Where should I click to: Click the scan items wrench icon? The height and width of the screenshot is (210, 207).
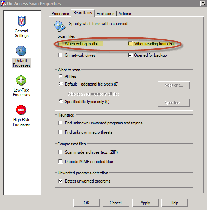coord(60,26)
